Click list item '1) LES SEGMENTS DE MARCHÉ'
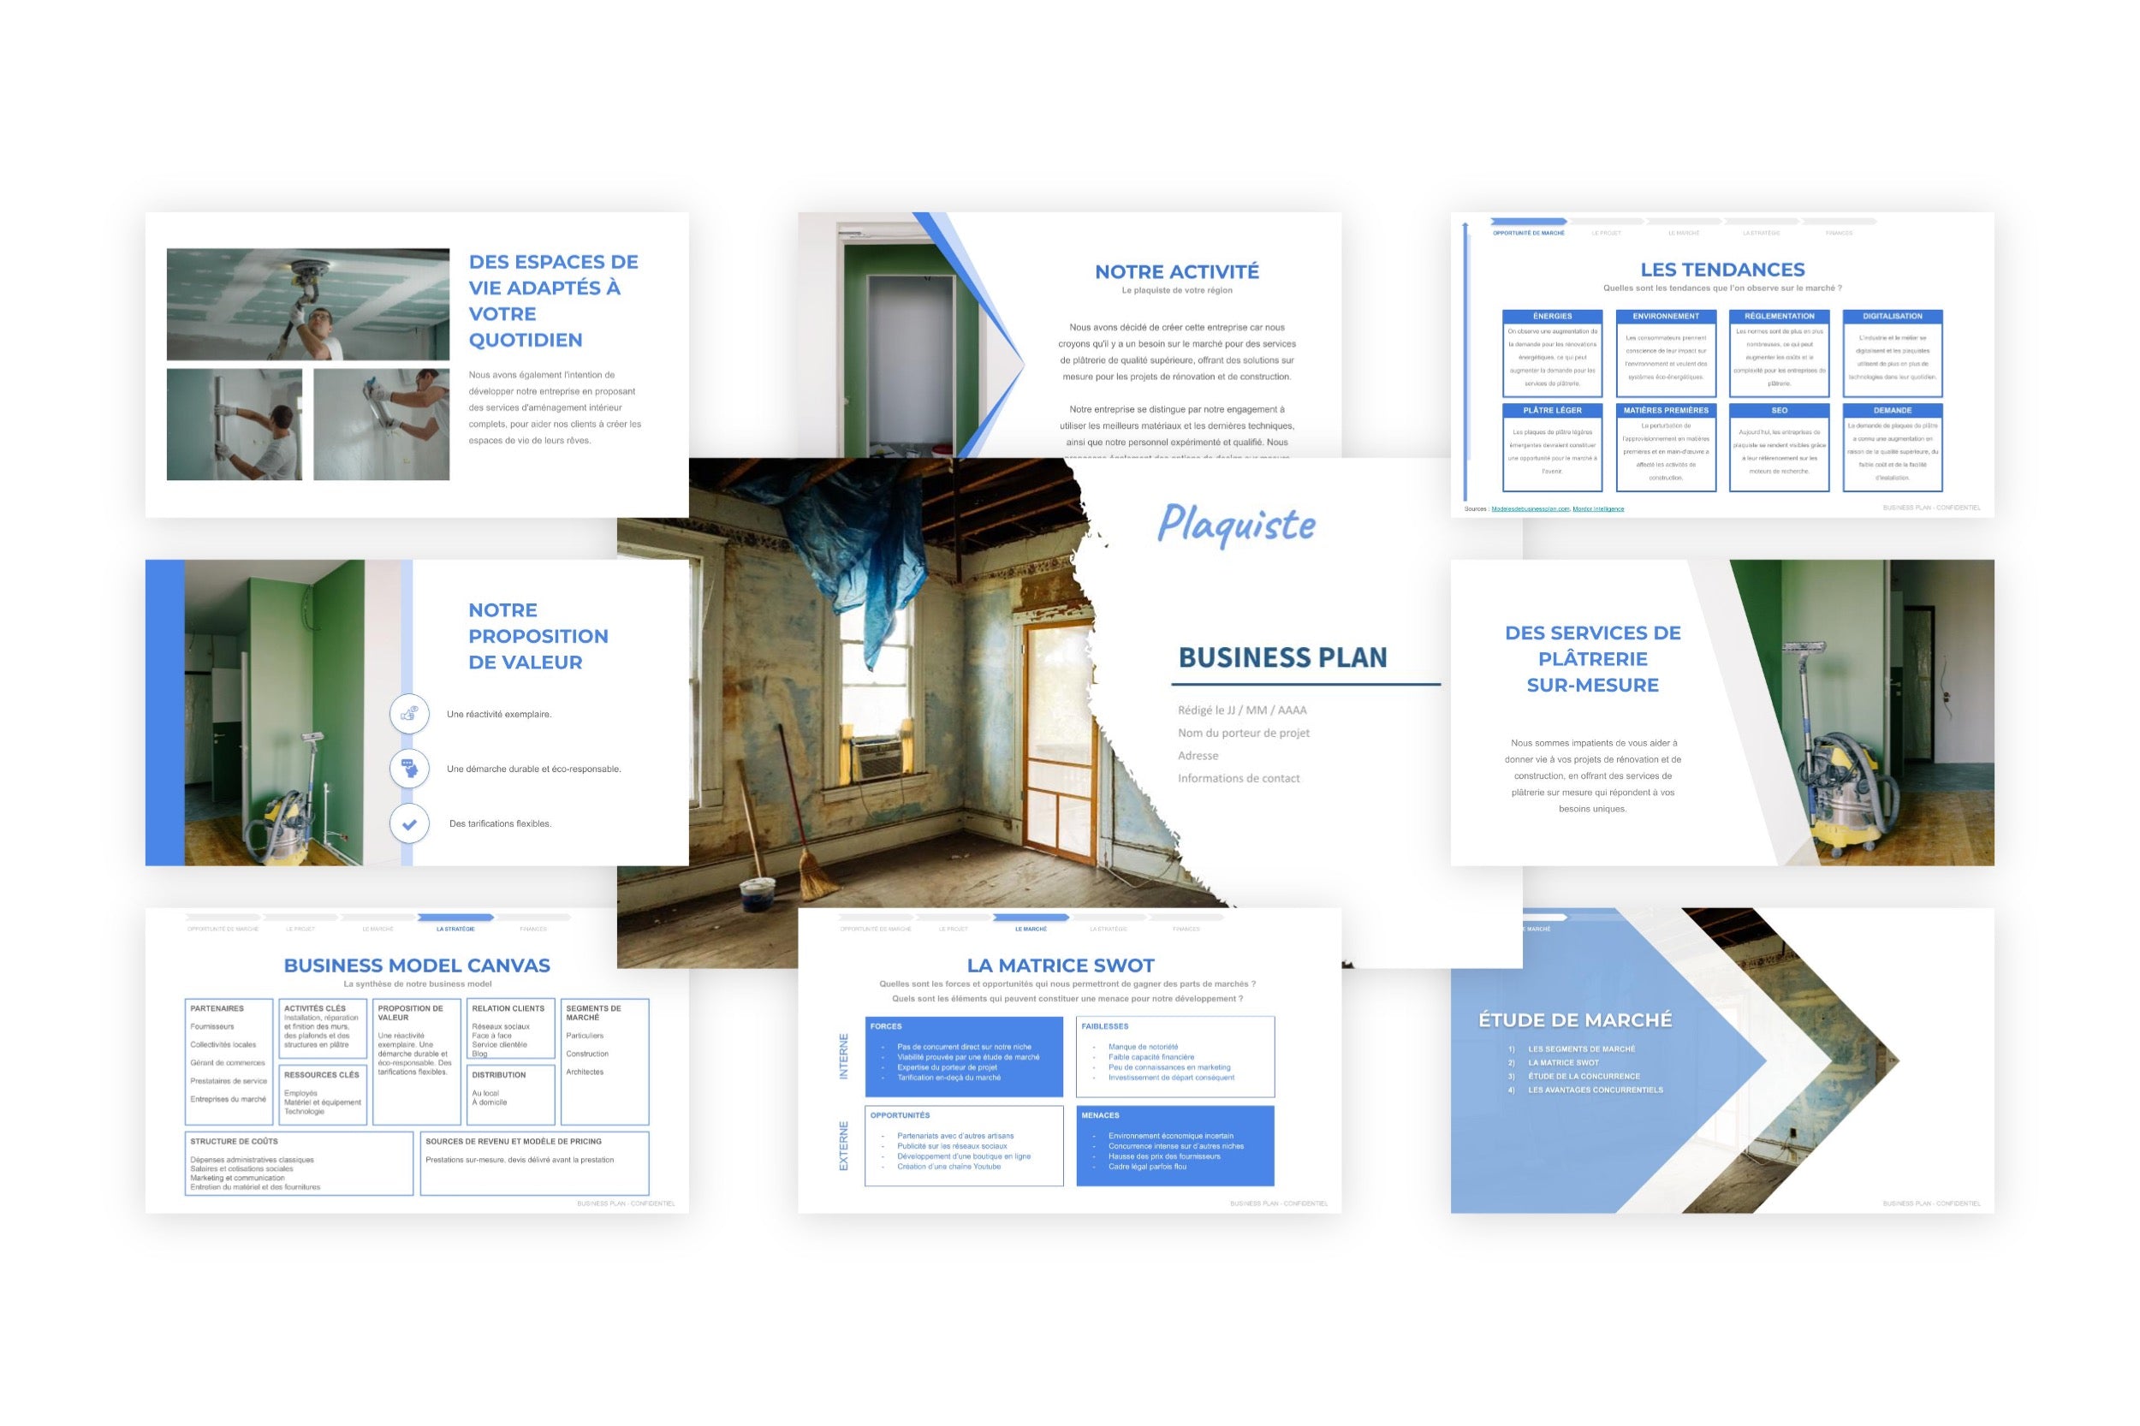 pos(1571,1049)
